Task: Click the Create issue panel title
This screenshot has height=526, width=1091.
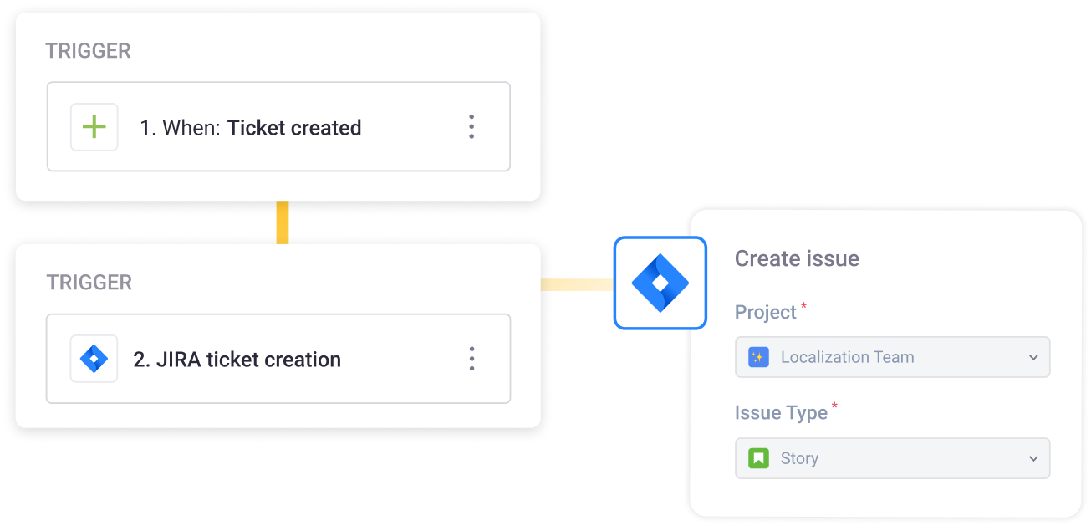Action: click(x=797, y=258)
